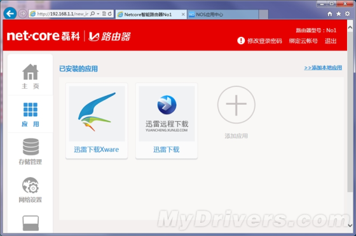Click the exclamation warning icon
Viewport: 356px width, 236px height.
coord(241,41)
